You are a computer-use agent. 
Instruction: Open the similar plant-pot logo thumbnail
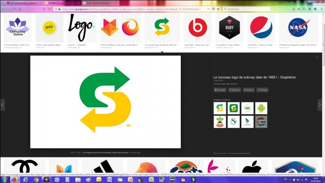pyautogui.click(x=220, y=122)
